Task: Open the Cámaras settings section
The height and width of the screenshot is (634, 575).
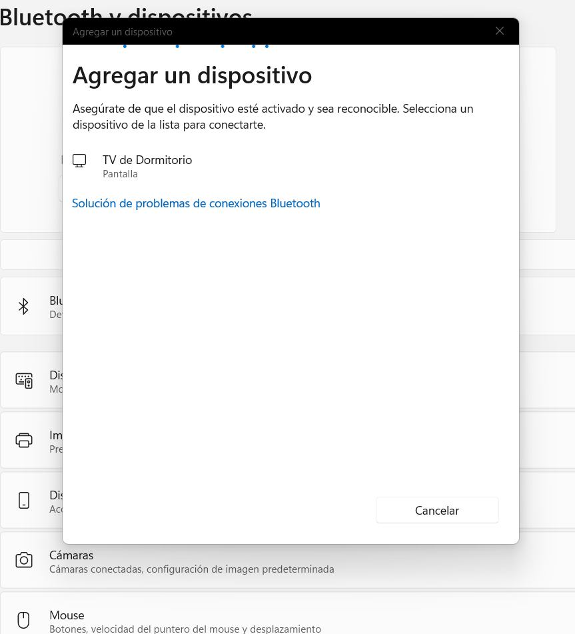Action: point(71,555)
